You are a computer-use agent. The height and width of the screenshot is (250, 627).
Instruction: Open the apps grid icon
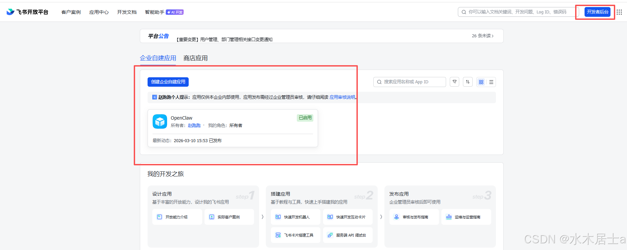tap(619, 12)
